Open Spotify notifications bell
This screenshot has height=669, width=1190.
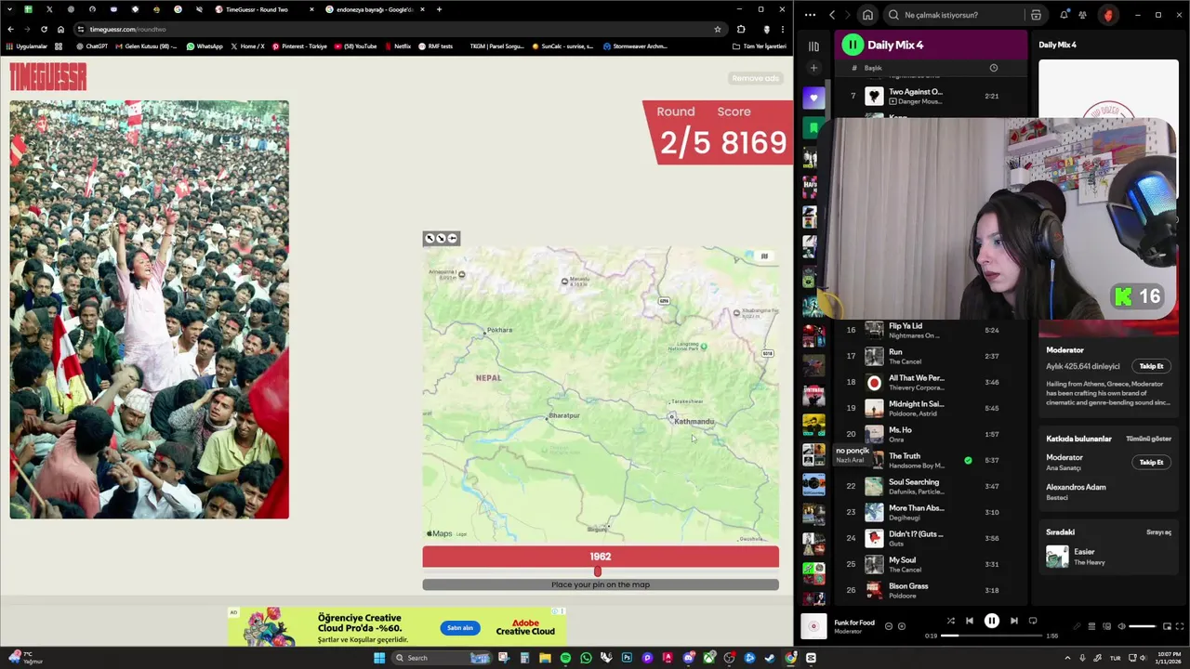click(x=1064, y=15)
